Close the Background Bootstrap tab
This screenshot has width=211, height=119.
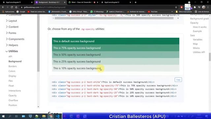(65, 2)
